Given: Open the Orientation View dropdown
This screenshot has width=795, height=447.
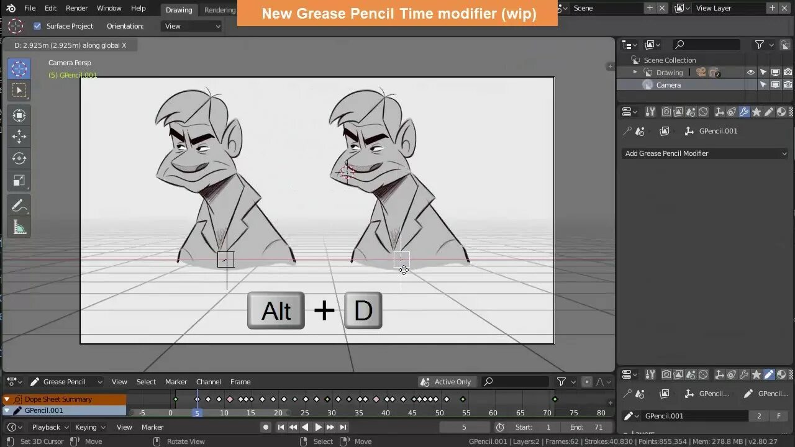Looking at the screenshot, I should (x=192, y=26).
